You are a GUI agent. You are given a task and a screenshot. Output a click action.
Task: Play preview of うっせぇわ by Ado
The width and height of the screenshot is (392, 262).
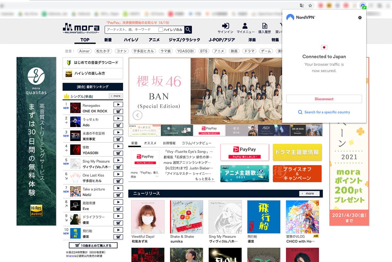pyautogui.click(x=118, y=119)
